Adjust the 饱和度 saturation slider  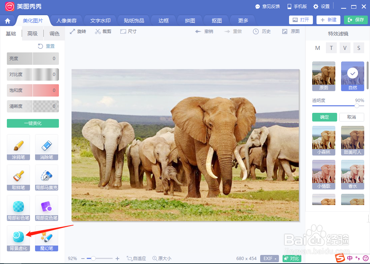pos(33,90)
